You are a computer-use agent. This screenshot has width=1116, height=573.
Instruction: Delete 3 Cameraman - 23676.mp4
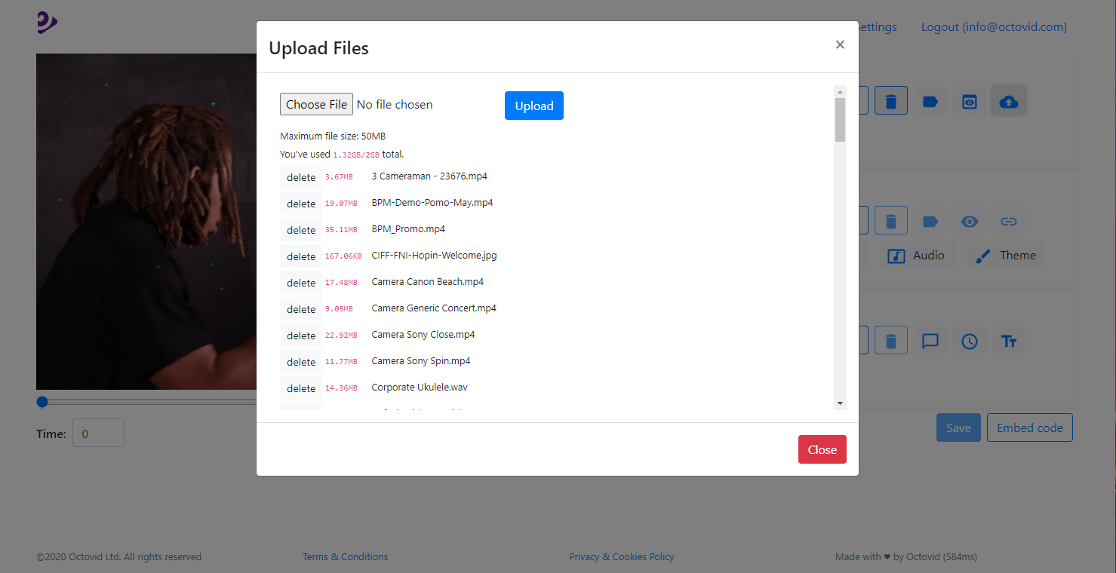(x=301, y=177)
